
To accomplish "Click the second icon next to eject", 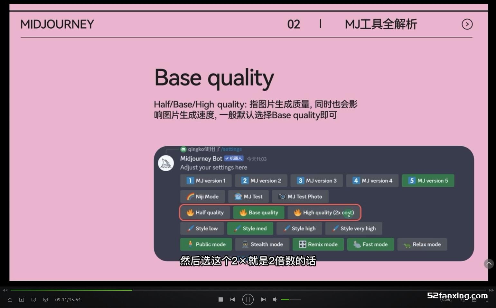I will click(x=22, y=299).
